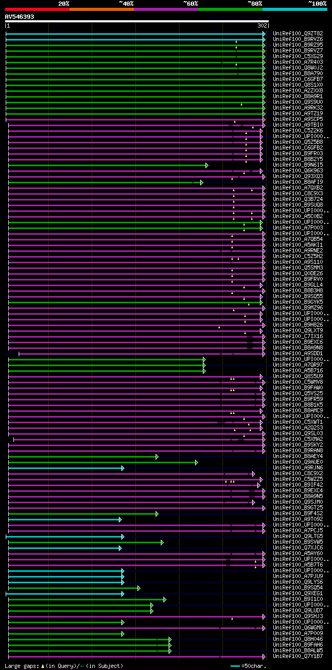This screenshot has height=670, width=332.
Task: Select label UniRef100_A5B716
Action: tap(298, 370)
